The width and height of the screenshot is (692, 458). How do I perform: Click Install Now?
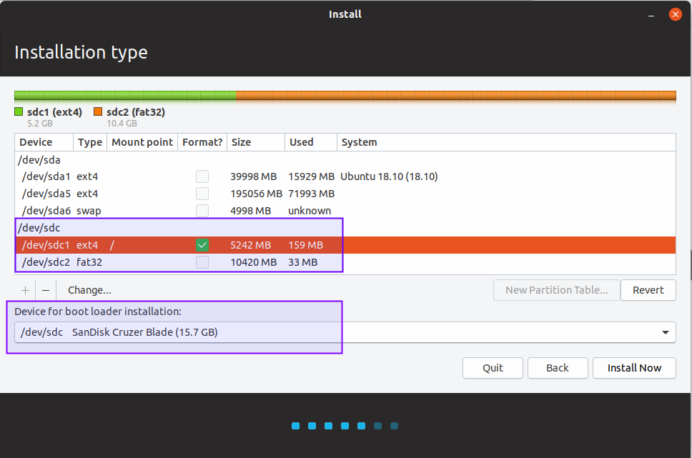pyautogui.click(x=634, y=368)
